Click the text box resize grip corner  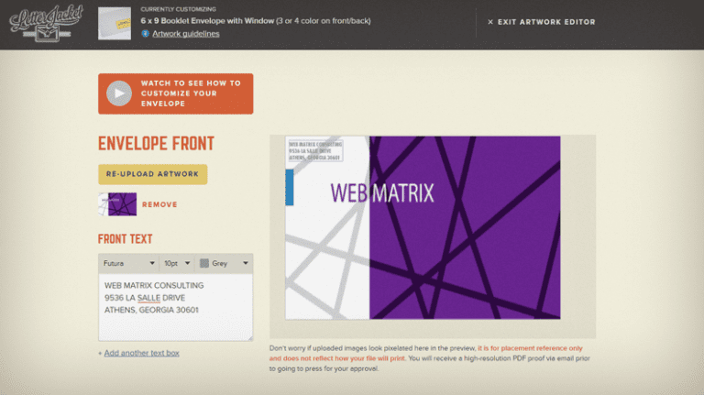(x=249, y=337)
